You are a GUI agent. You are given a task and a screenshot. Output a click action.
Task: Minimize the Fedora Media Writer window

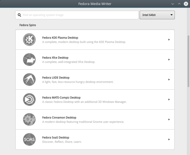[173, 4]
